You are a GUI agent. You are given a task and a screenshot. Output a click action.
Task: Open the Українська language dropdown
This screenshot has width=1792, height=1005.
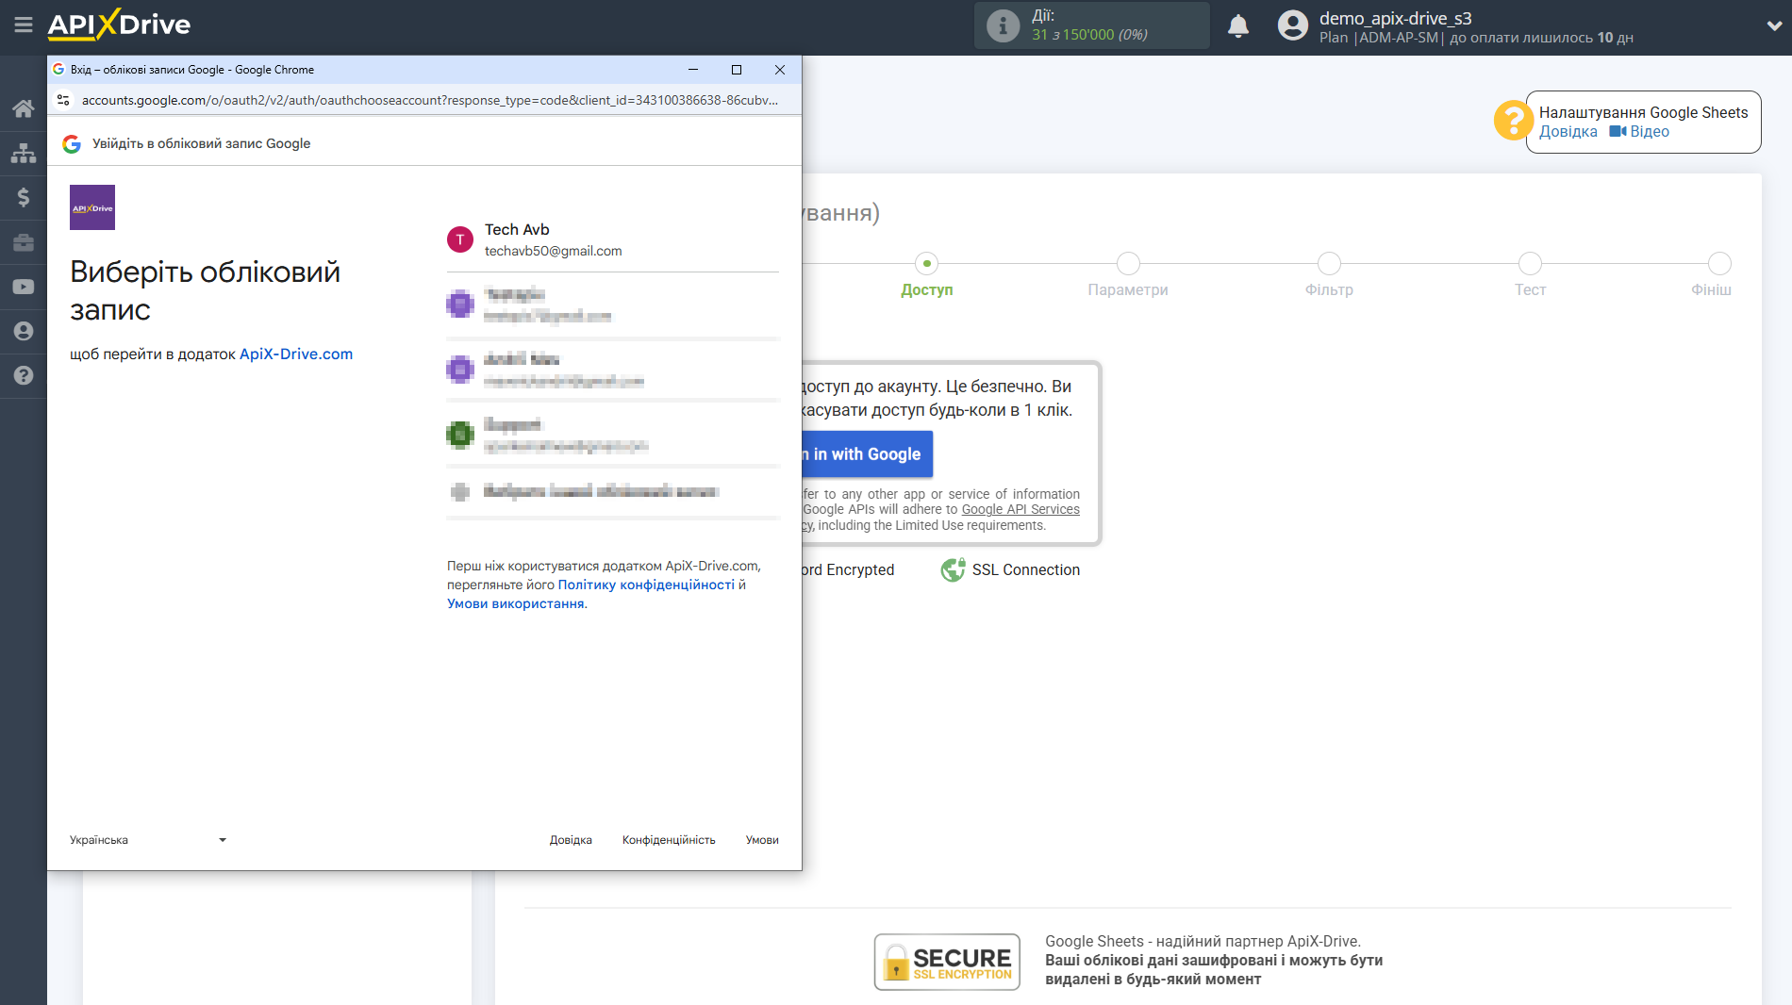click(x=148, y=840)
